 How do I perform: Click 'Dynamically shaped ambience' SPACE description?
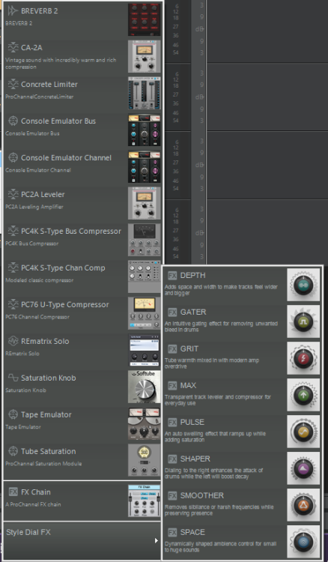click(x=220, y=546)
